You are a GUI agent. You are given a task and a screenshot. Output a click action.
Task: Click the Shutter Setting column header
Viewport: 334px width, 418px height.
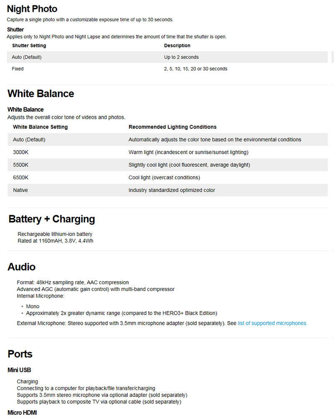[x=29, y=46]
